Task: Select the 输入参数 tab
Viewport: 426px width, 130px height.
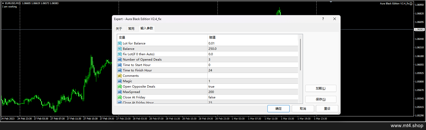Action: point(147,28)
